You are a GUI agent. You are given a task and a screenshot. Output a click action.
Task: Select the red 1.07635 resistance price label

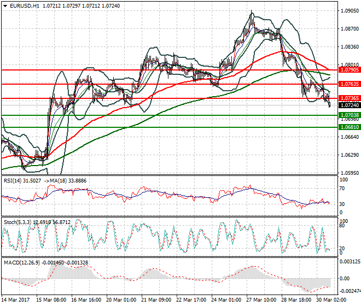point(350,84)
